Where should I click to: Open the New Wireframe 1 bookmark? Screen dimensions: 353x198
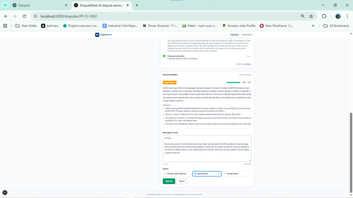[276, 26]
